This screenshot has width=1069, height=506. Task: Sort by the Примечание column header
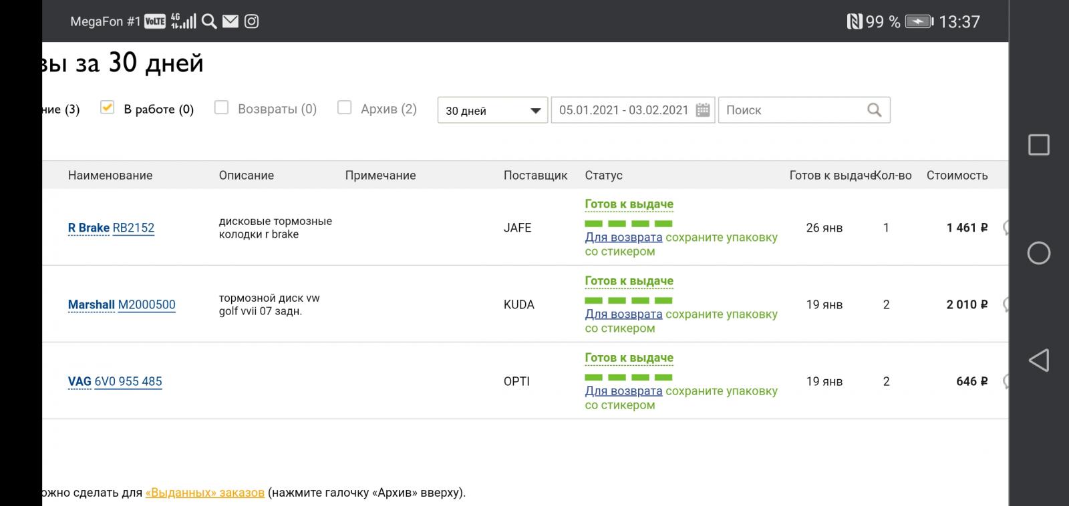(x=380, y=176)
